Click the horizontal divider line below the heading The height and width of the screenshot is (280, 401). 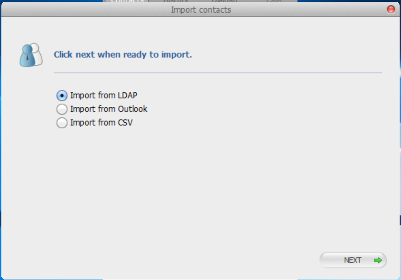[218, 72]
